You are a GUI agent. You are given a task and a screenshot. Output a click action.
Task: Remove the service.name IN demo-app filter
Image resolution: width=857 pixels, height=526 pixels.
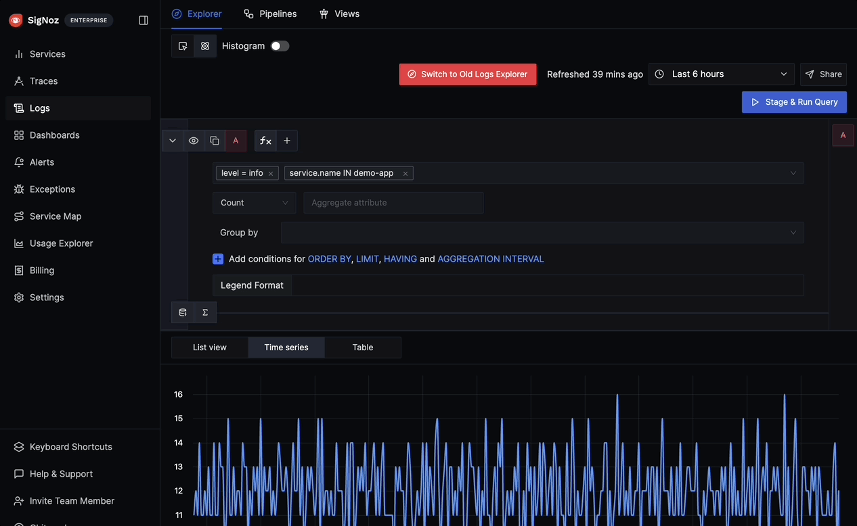pyautogui.click(x=405, y=174)
